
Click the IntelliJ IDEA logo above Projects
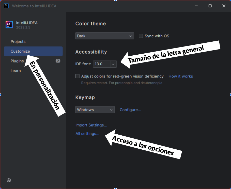9,25
